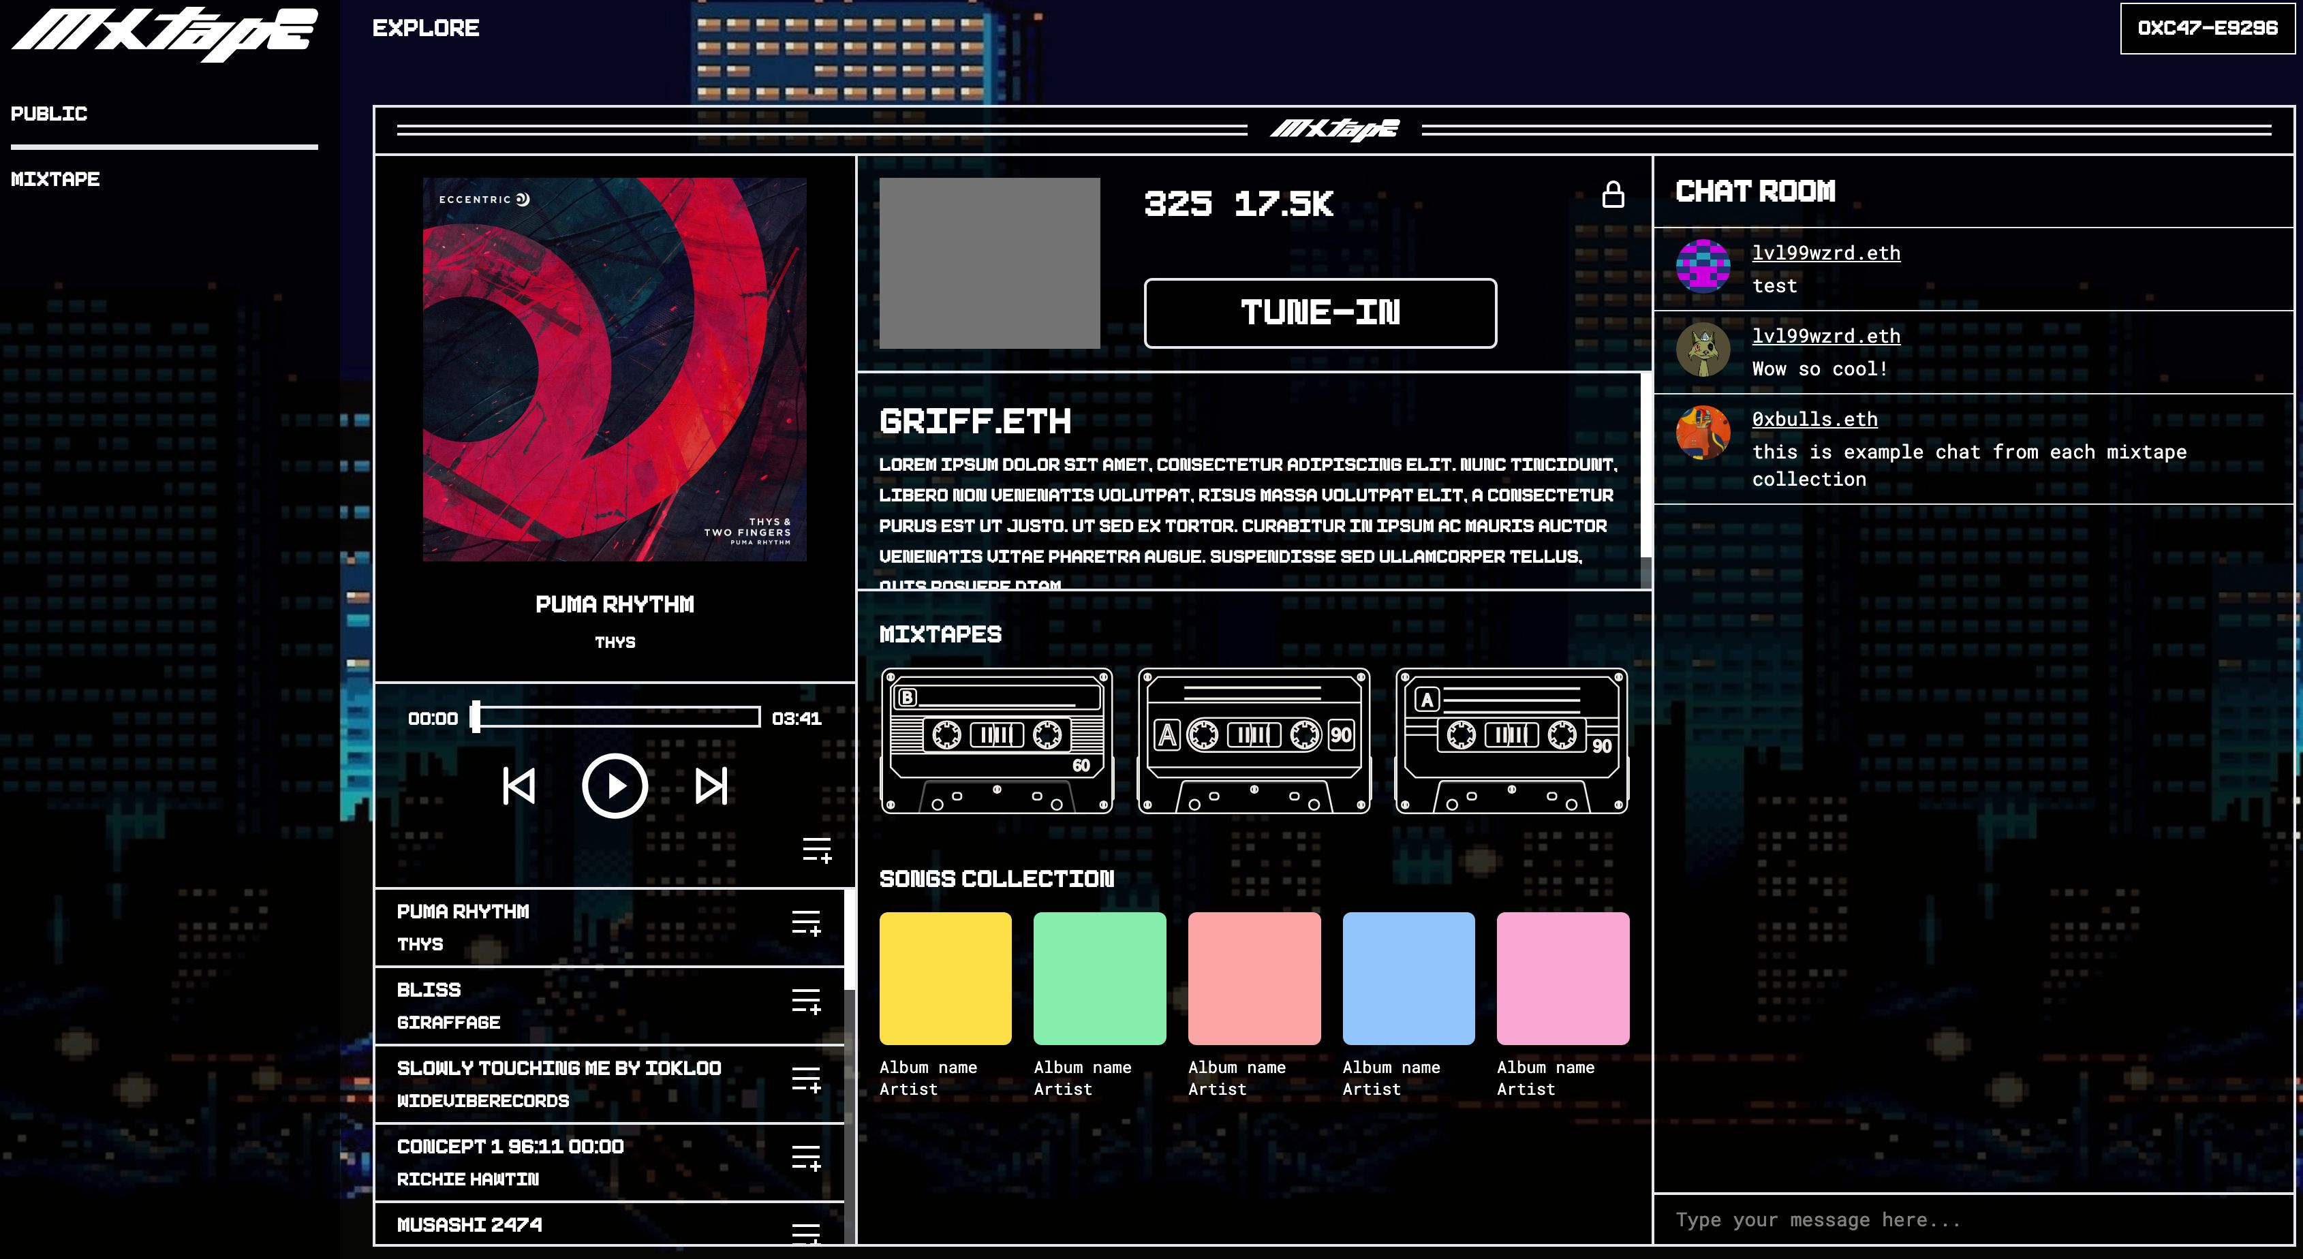Add Slowly Touching Me to playlist icon
Image resolution: width=2303 pixels, height=1259 pixels.
coord(805,1079)
